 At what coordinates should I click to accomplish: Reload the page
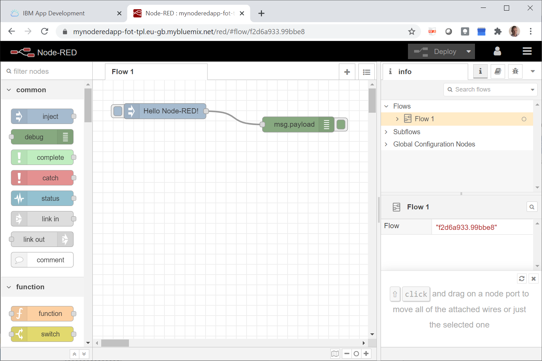[x=44, y=31]
